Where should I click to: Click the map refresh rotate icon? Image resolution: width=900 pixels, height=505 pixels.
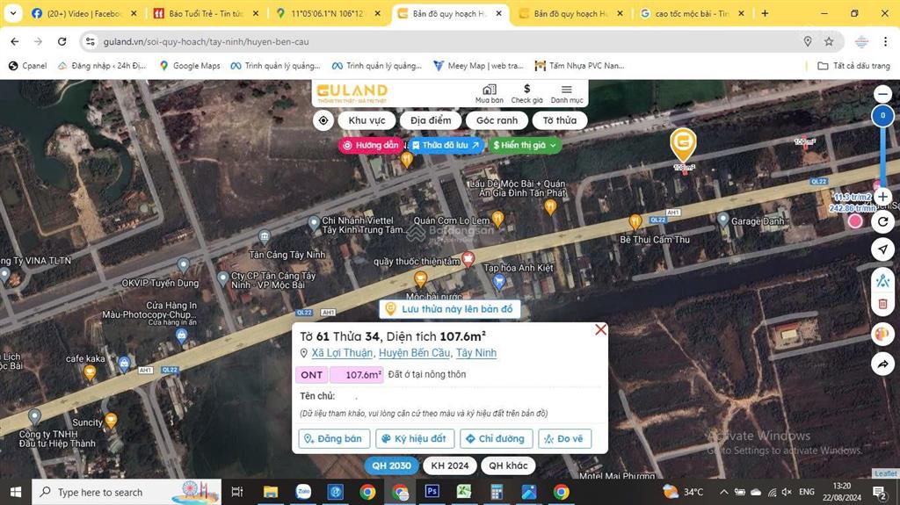click(882, 222)
